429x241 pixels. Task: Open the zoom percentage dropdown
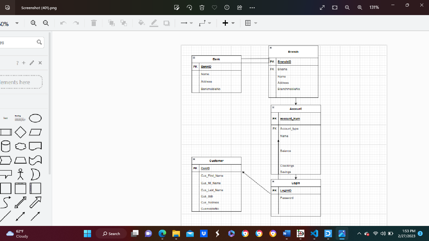[x=17, y=23]
